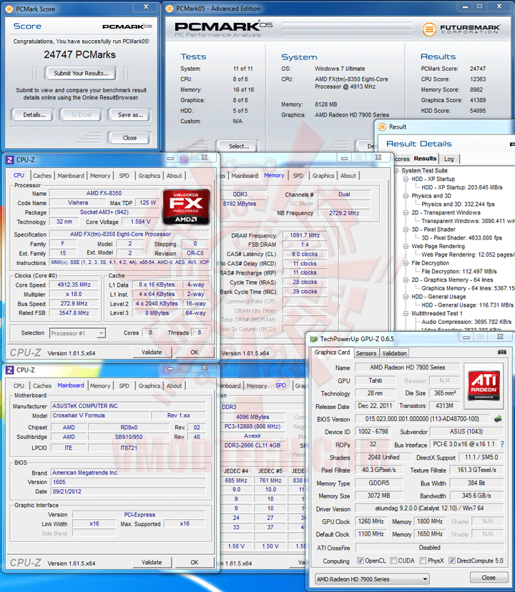The width and height of the screenshot is (515, 592).
Task: Collapse the Web Page Rendering node
Action: [x=406, y=246]
